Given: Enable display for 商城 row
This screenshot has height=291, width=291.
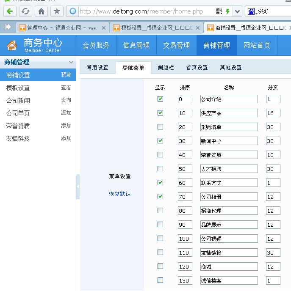Looking at the screenshot, I should [160, 266].
